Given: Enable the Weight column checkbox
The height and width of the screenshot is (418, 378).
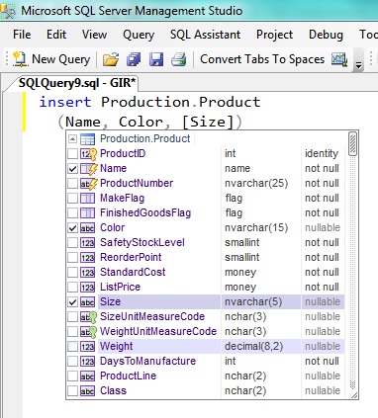Looking at the screenshot, I should [x=72, y=347].
